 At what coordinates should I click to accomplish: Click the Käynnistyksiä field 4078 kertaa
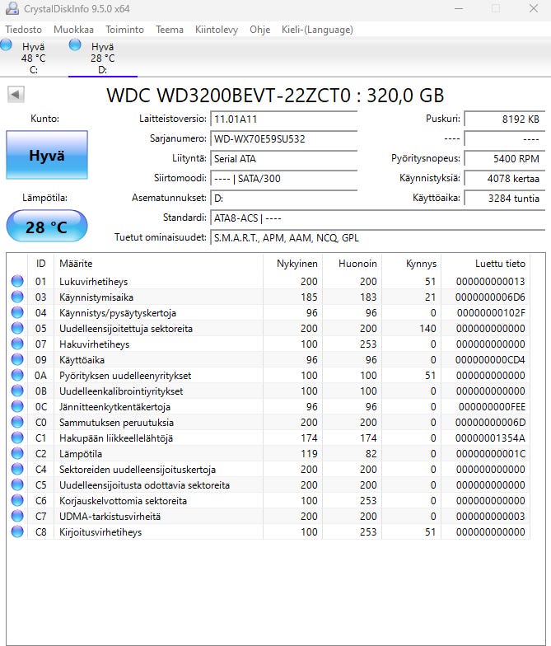pos(504,178)
